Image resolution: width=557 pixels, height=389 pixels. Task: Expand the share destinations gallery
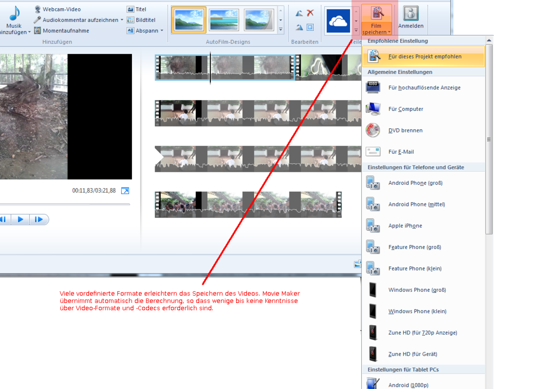[x=356, y=30]
